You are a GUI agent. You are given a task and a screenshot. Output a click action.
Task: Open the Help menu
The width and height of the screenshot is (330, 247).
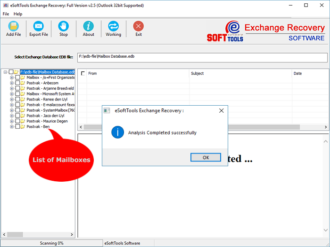pos(18,14)
